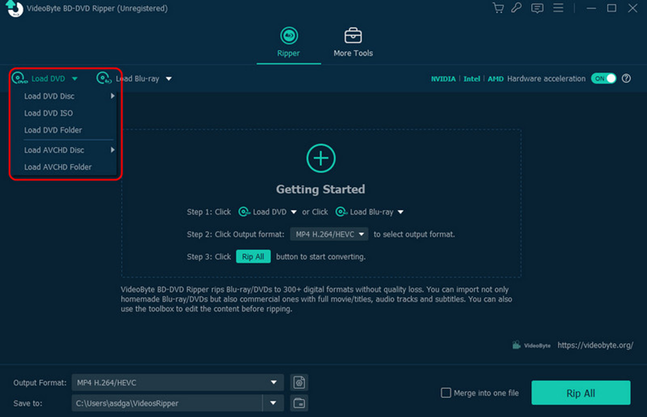Click the Save to path field
The image size is (647, 417).
coord(167,403)
